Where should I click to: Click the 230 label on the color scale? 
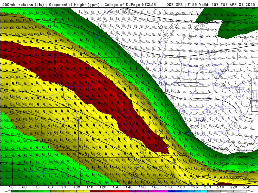coord(247,187)
